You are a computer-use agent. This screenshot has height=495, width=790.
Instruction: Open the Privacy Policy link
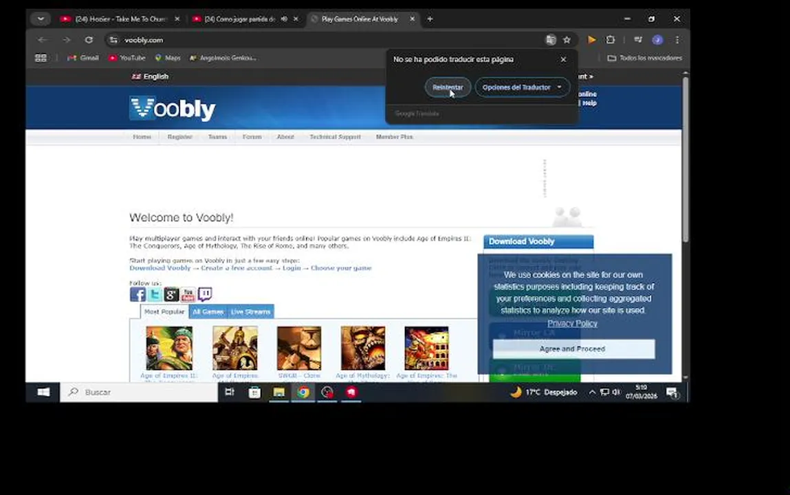pyautogui.click(x=572, y=323)
